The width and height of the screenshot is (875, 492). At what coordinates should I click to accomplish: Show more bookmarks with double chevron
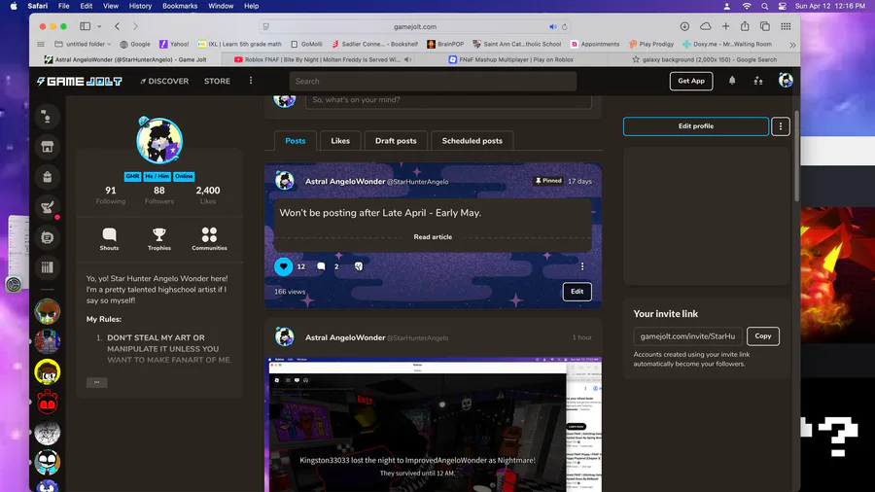point(792,45)
